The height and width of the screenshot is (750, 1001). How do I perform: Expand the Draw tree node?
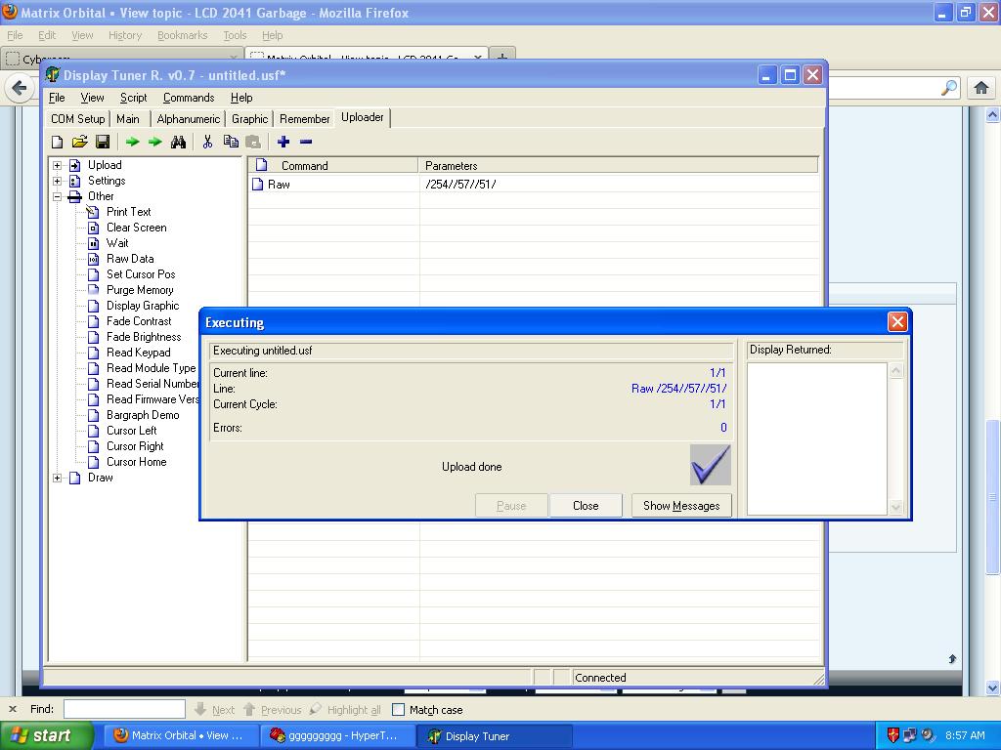click(58, 478)
